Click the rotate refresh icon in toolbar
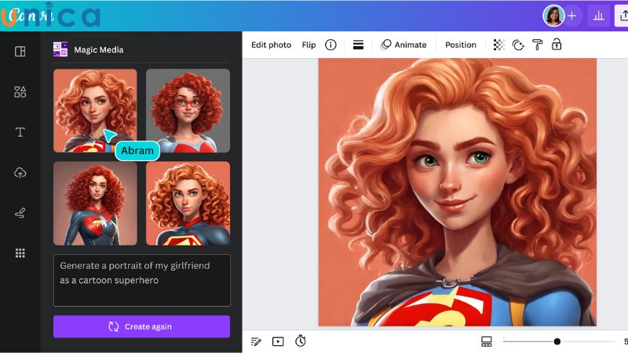 [x=518, y=45]
